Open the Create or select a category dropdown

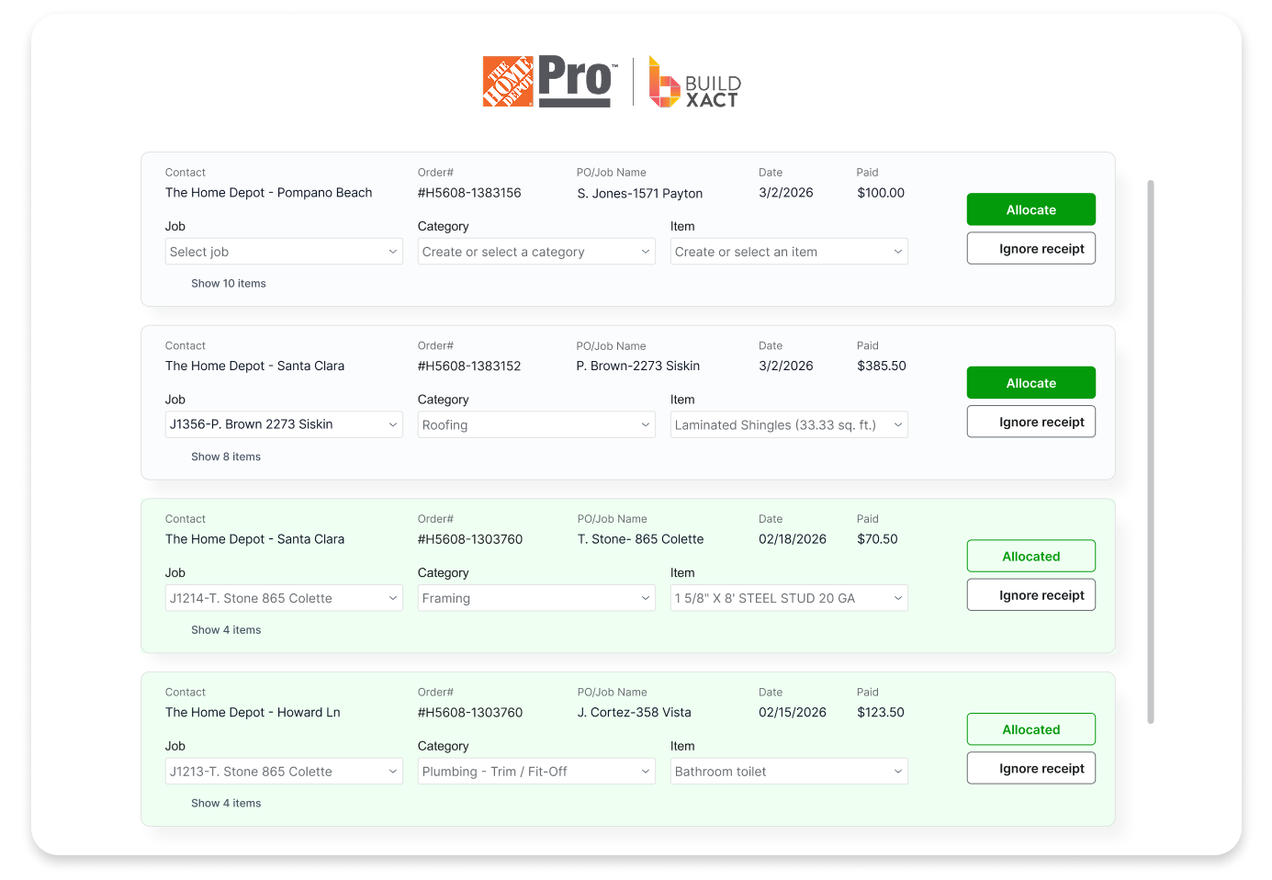[x=535, y=251]
